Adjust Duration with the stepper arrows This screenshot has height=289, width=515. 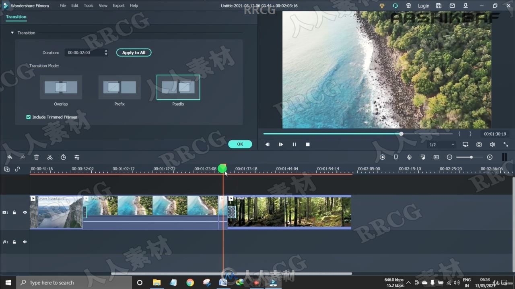point(106,53)
